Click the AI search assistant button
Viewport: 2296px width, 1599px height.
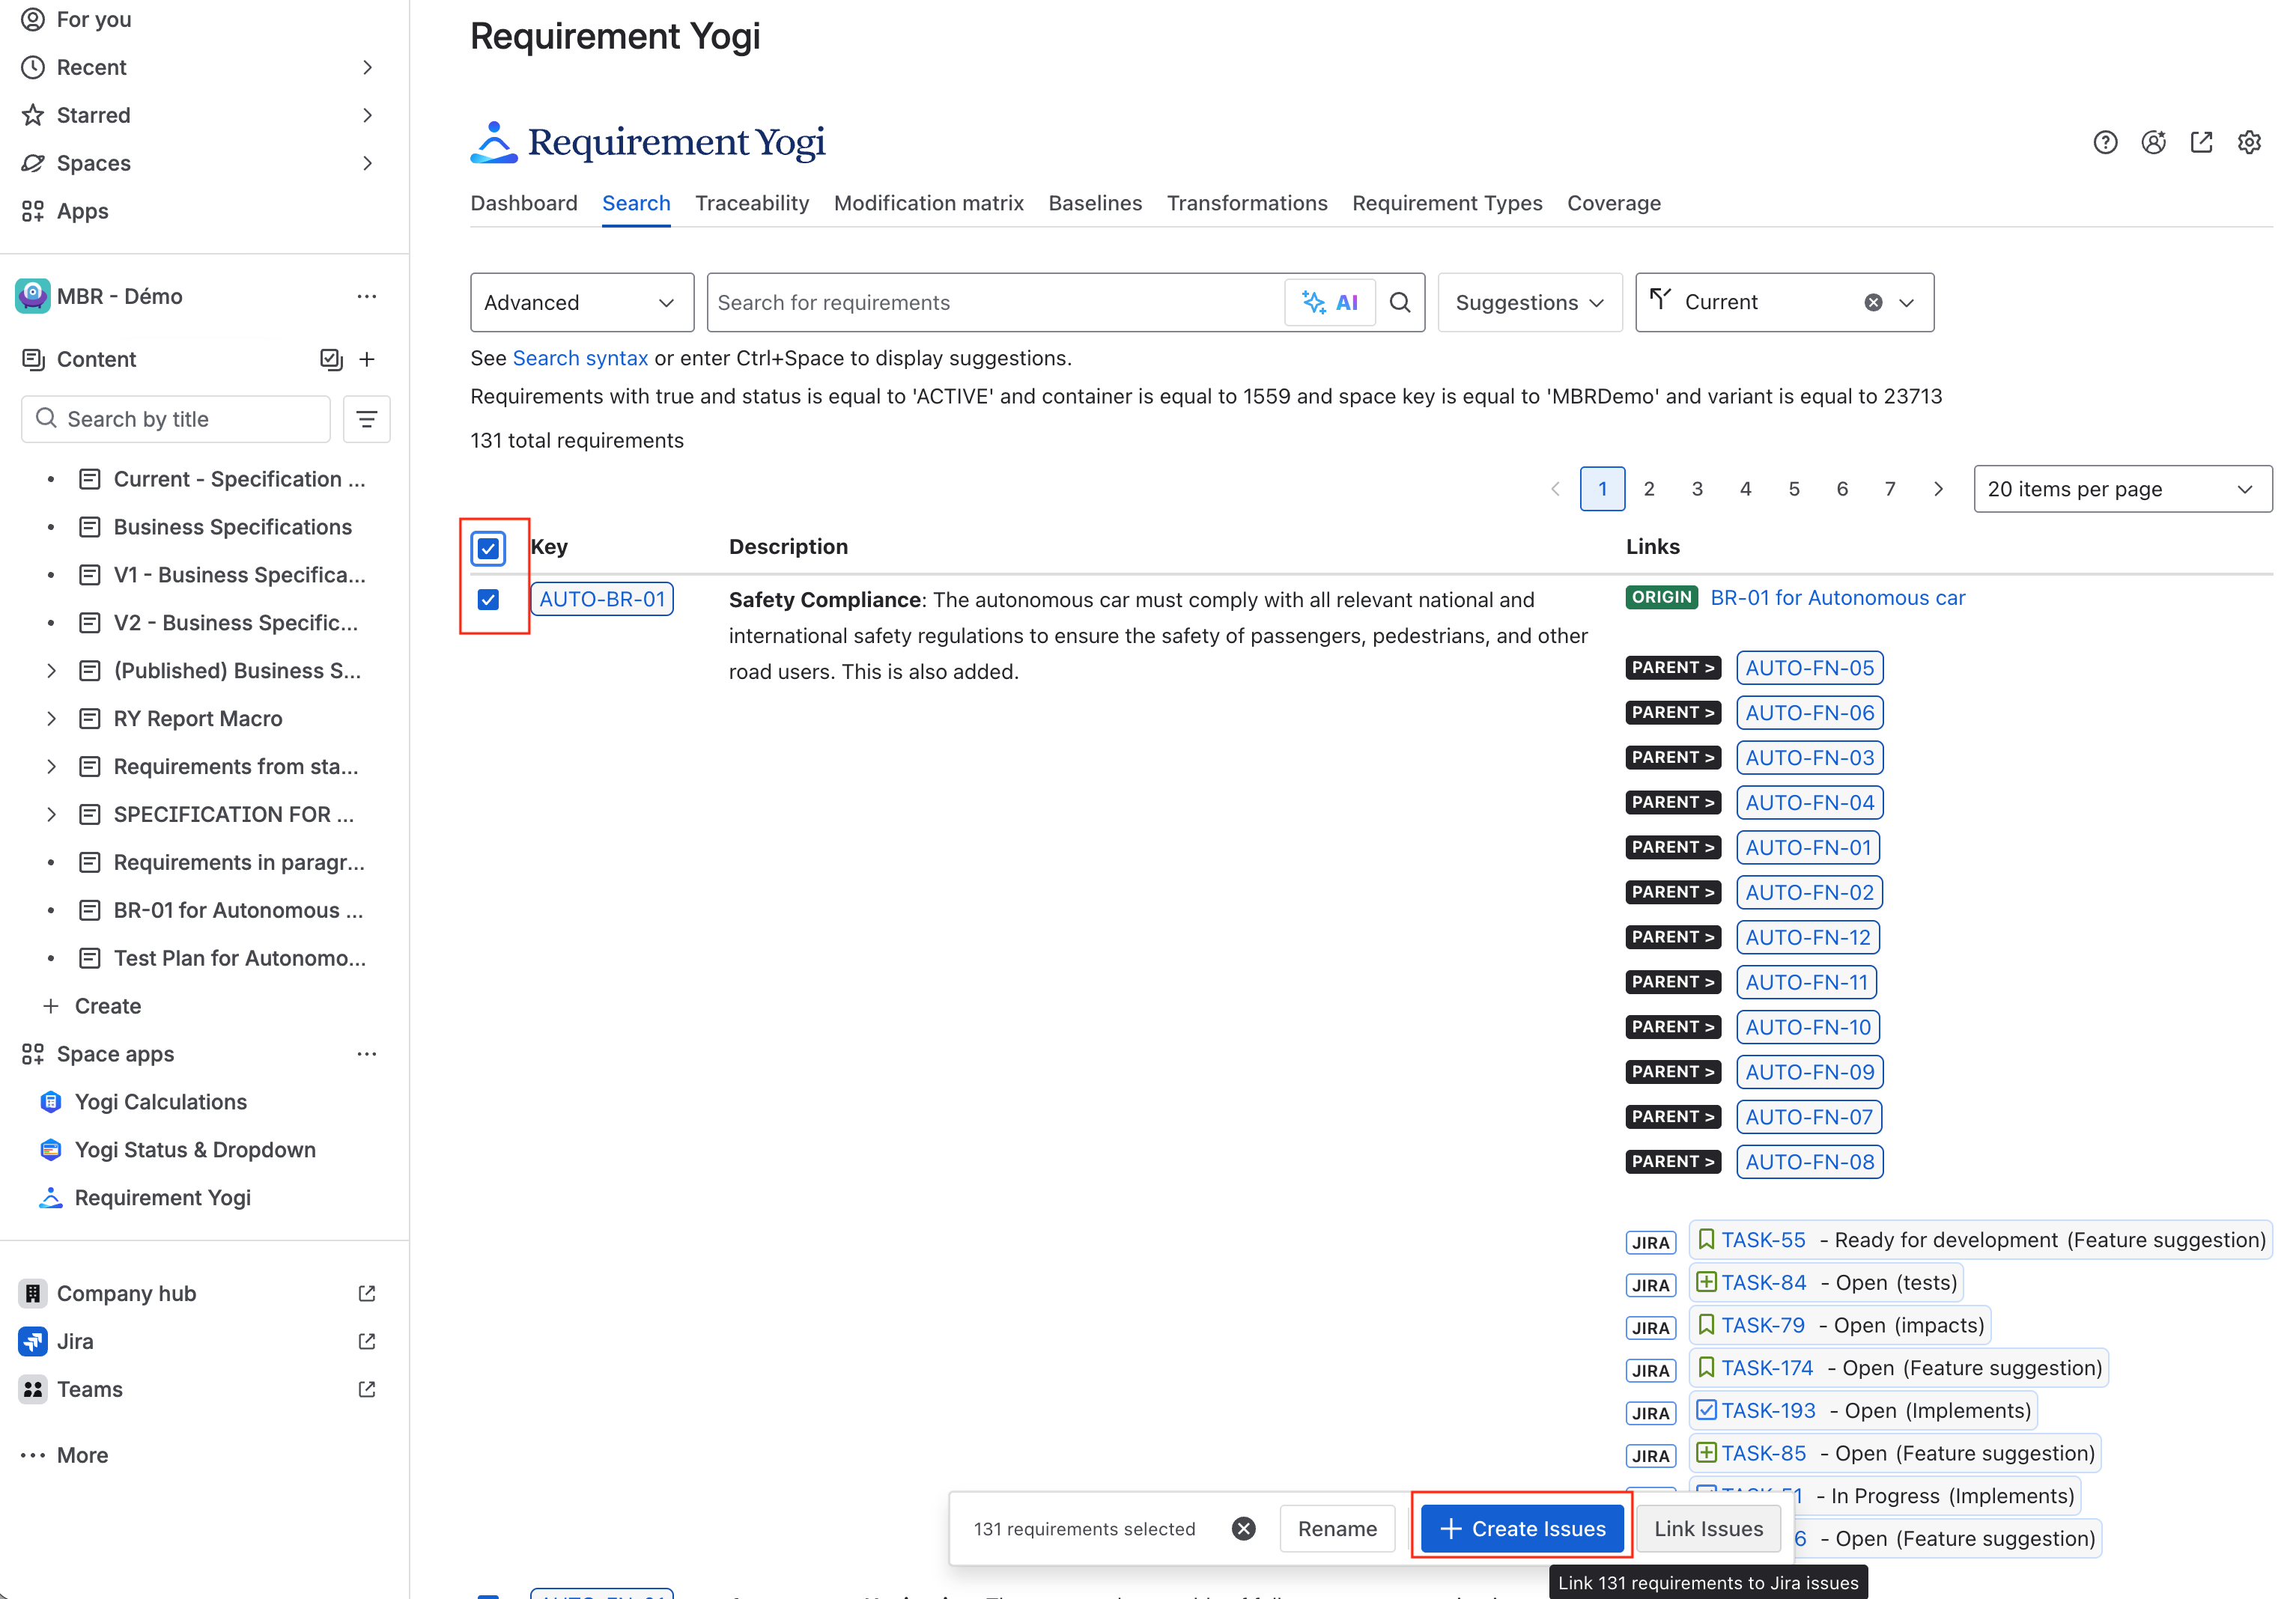click(x=1330, y=303)
